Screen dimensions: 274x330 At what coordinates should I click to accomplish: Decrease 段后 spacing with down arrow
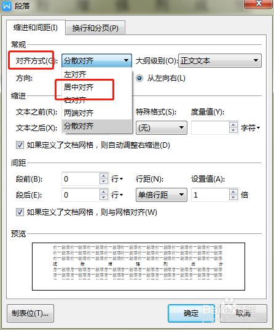click(103, 198)
